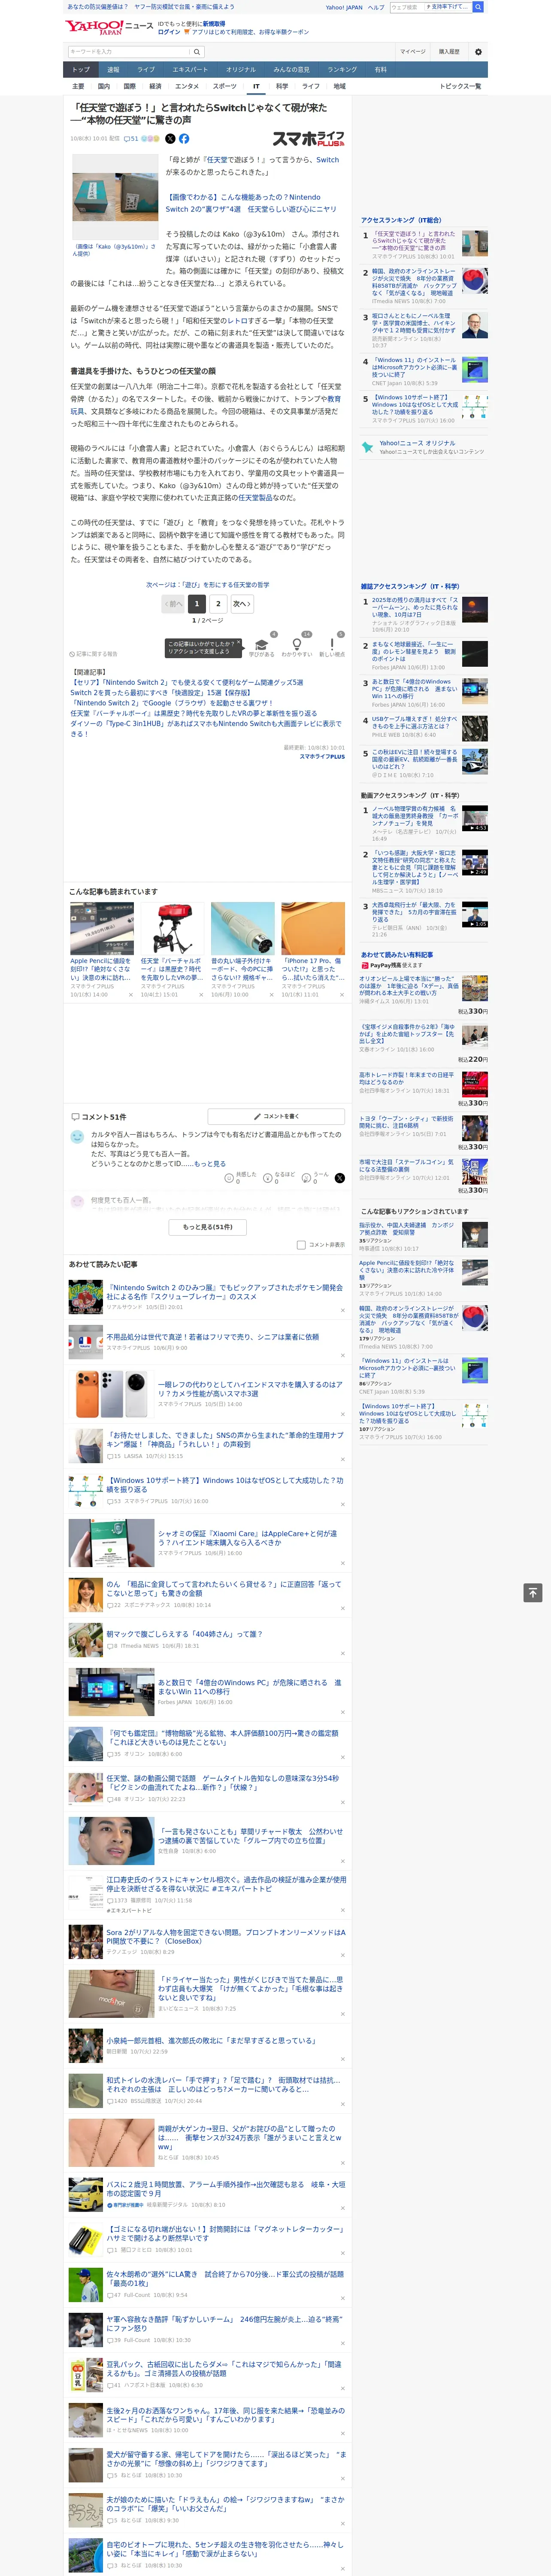Screen dimensions: 551x2576
Task: Share article on X
Action: pos(170,139)
